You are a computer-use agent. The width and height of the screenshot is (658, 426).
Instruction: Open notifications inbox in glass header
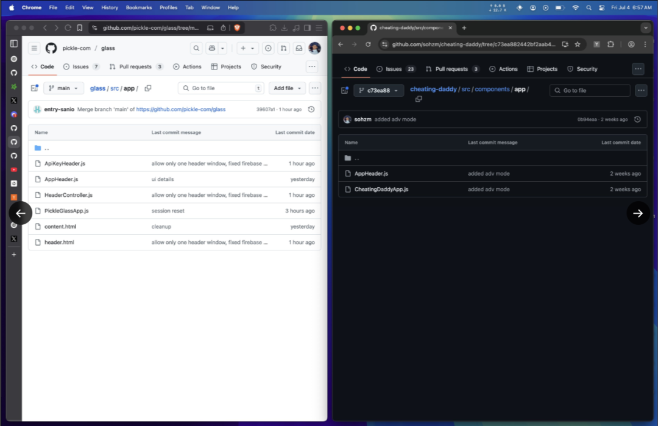coord(299,48)
